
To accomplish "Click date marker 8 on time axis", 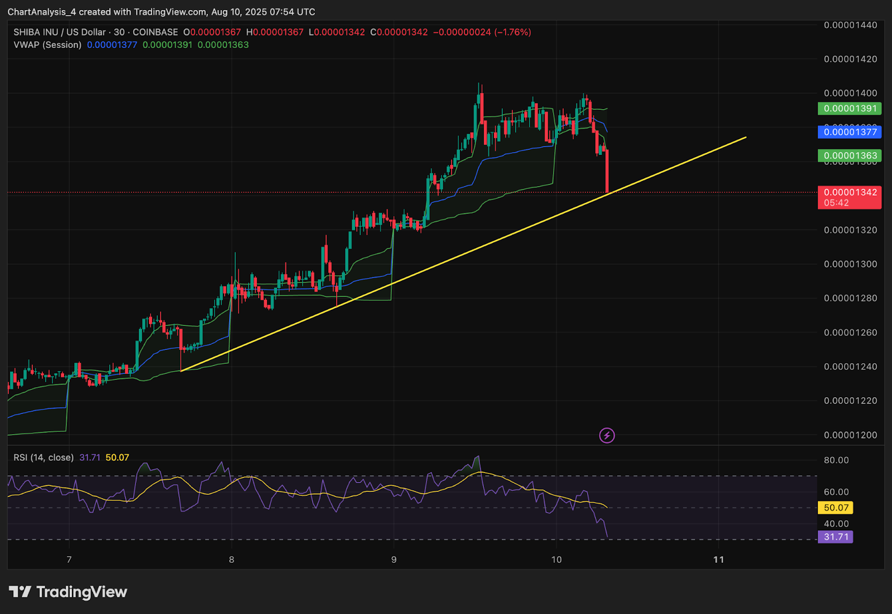I will tap(231, 559).
